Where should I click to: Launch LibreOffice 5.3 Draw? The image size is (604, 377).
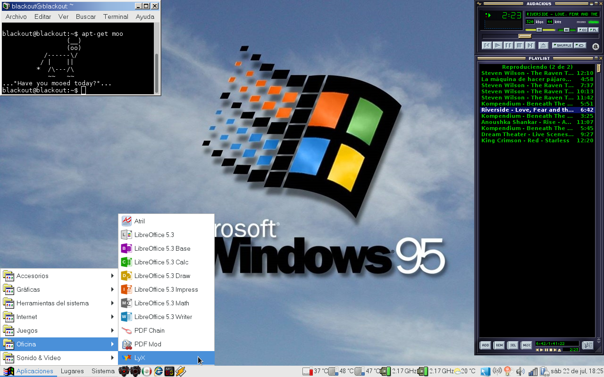point(166,276)
